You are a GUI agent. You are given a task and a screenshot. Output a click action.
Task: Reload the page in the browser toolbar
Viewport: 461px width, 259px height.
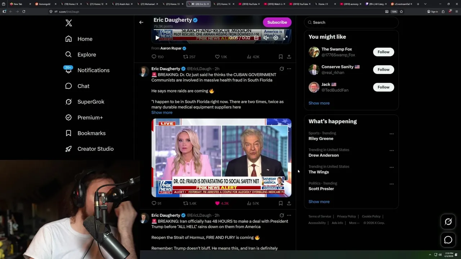point(24,12)
